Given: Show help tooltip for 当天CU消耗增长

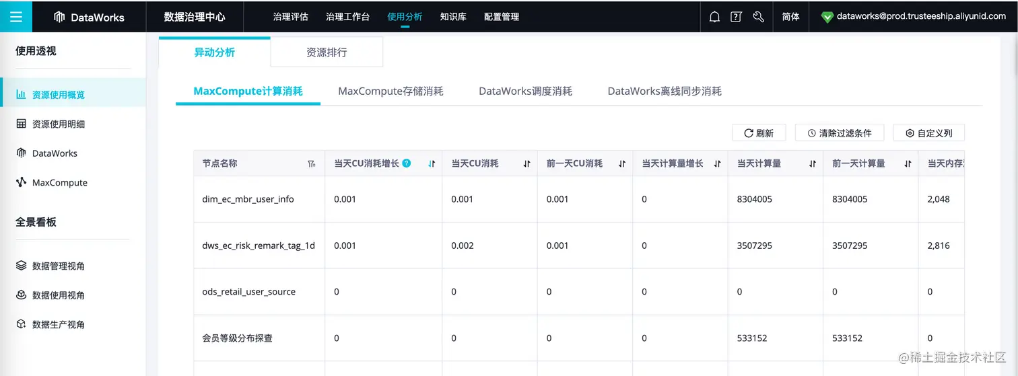Looking at the screenshot, I should [407, 163].
